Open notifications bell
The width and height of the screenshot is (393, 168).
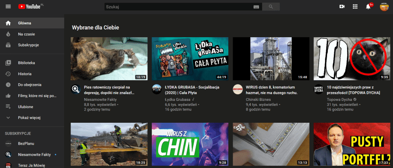pos(368,7)
